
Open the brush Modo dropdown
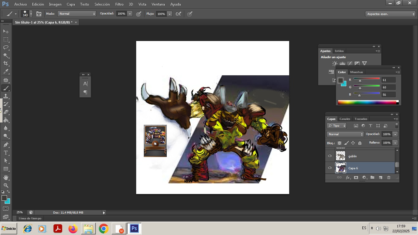pyautogui.click(x=77, y=14)
